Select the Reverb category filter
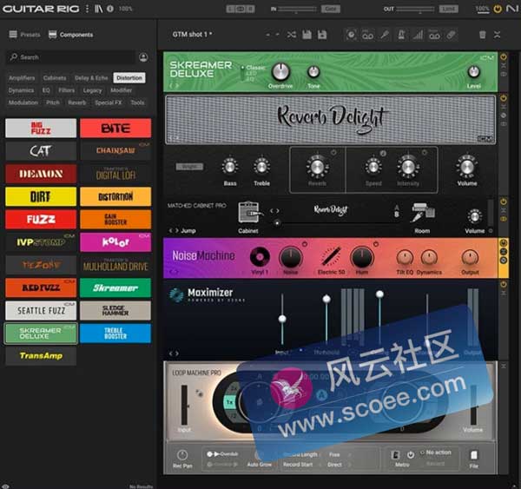This screenshot has height=489, width=521. tap(77, 102)
